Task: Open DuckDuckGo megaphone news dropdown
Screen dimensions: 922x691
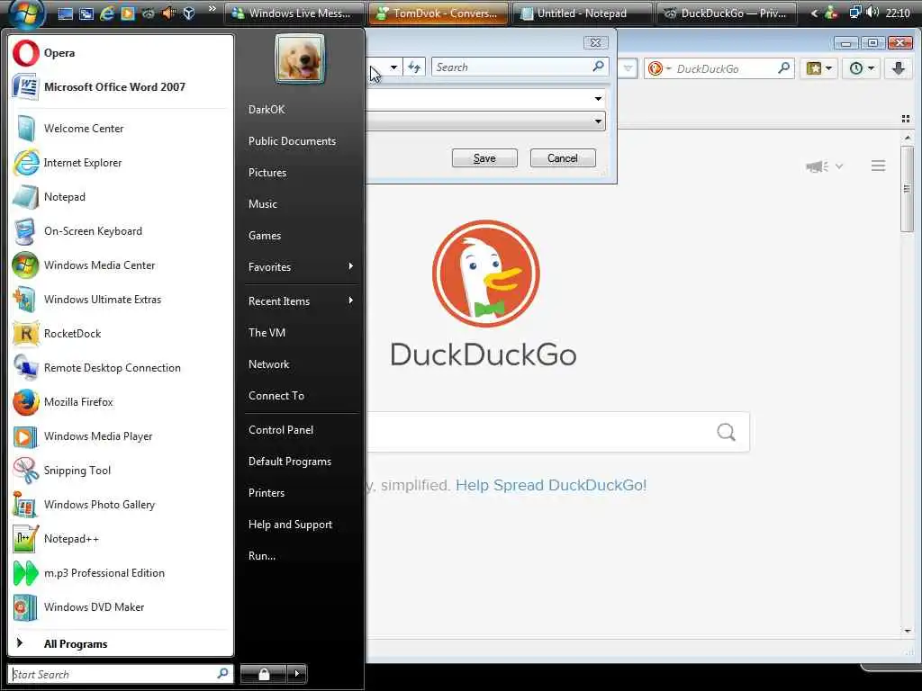Action: [825, 166]
